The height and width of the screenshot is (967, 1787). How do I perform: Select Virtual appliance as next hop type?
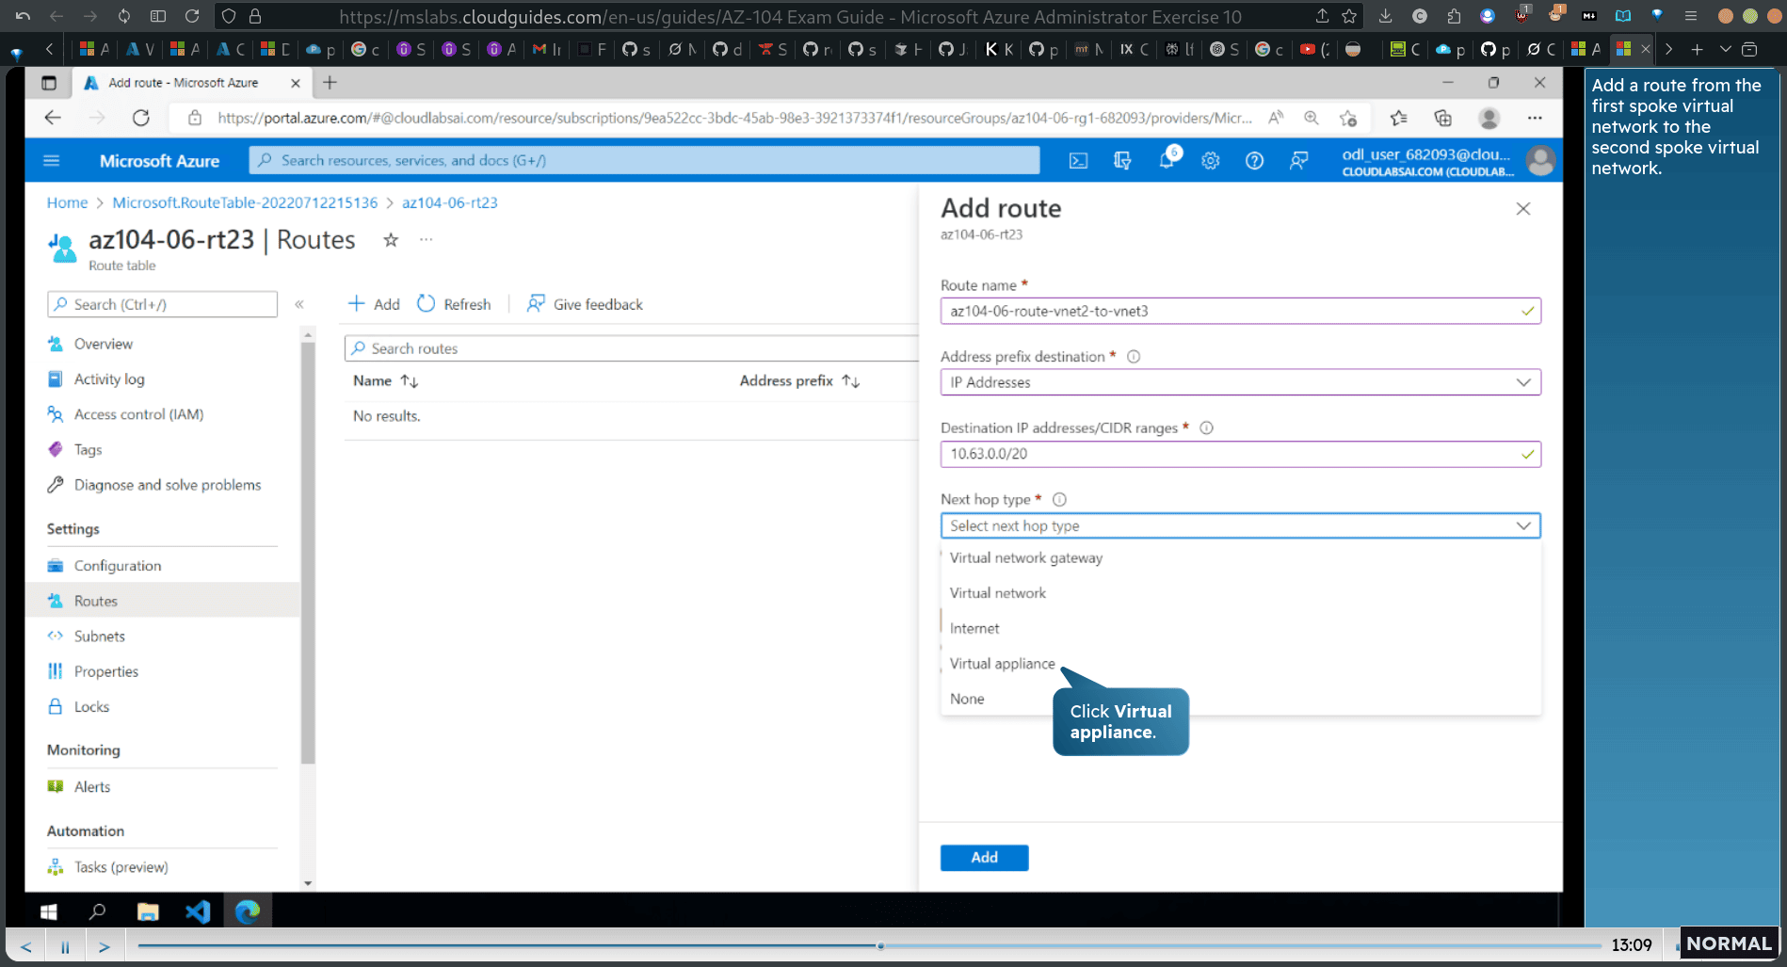(1002, 664)
